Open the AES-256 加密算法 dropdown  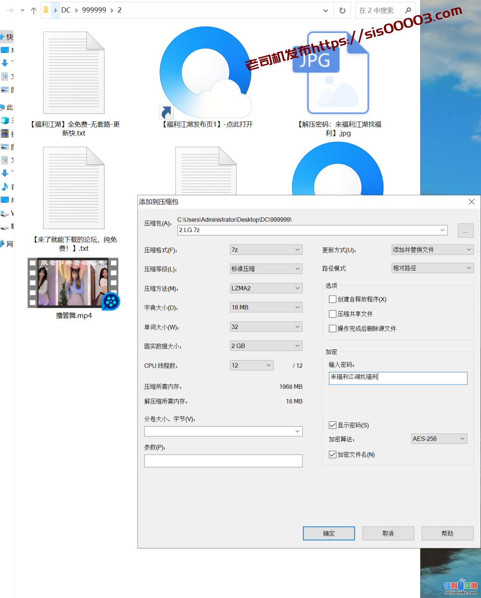pyautogui.click(x=439, y=439)
